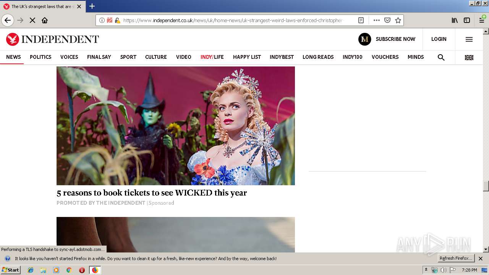
Task: Show hidden tray icons arrow
Action: click(426, 270)
